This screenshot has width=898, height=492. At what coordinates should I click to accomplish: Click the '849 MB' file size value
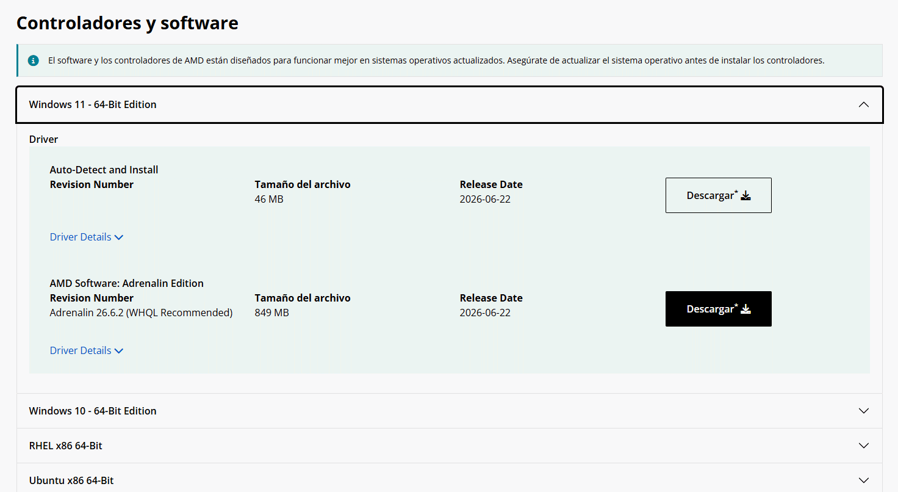pos(272,313)
